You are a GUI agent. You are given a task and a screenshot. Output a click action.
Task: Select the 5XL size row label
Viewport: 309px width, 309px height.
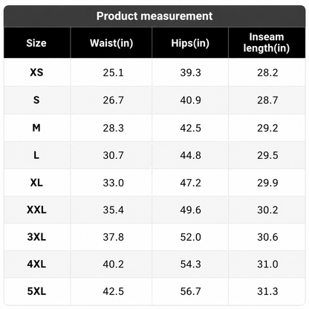(x=36, y=291)
